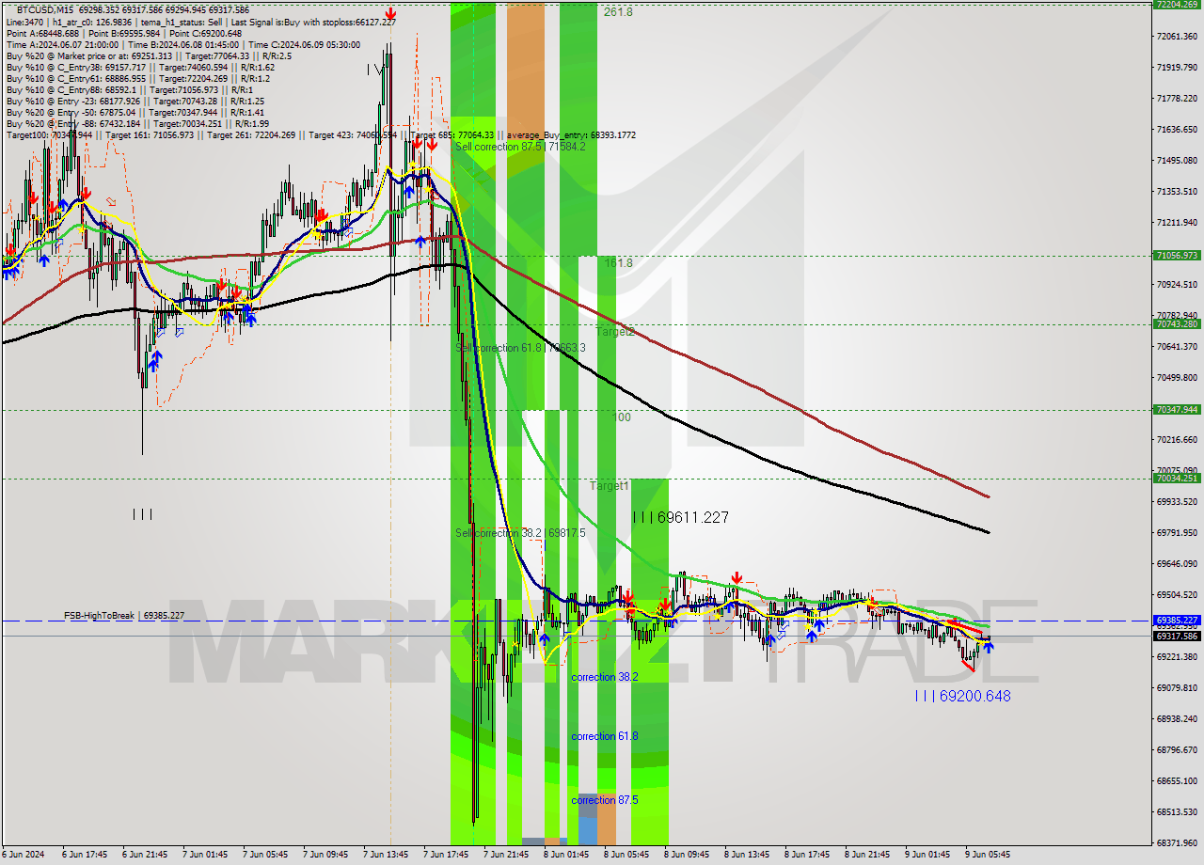
Task: Click the 72061.395 price axis value
Action: click(x=1178, y=37)
